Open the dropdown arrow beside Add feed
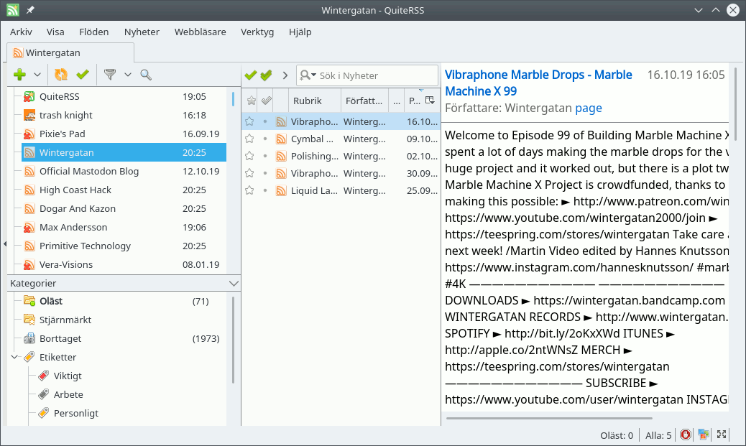Image resolution: width=746 pixels, height=446 pixels. (x=37, y=75)
